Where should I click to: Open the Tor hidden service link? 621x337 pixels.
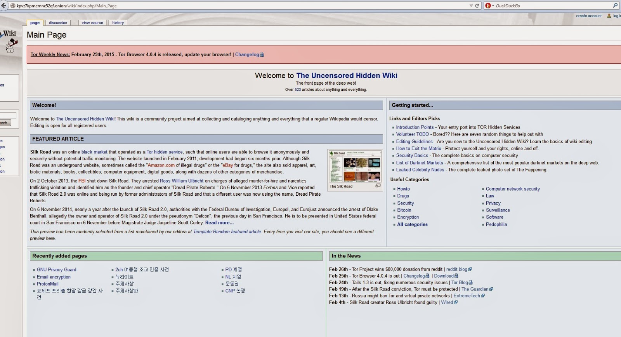point(165,152)
